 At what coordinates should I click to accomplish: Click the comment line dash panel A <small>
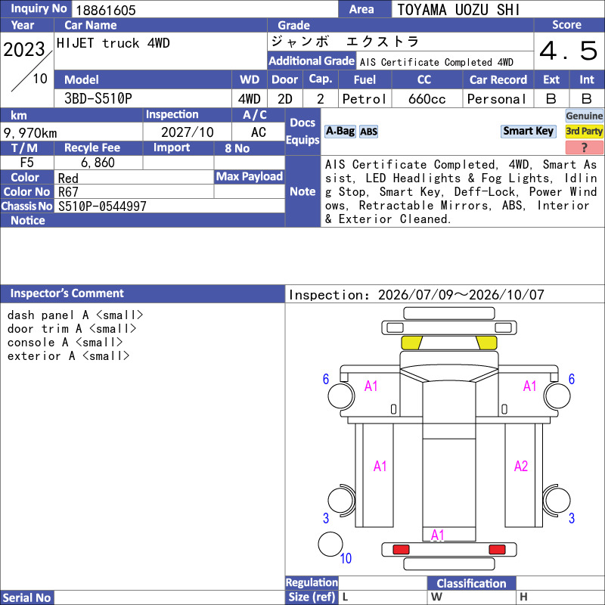click(x=75, y=315)
